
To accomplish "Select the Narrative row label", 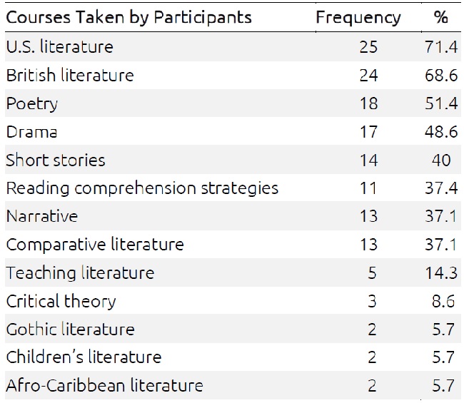I will (41, 216).
